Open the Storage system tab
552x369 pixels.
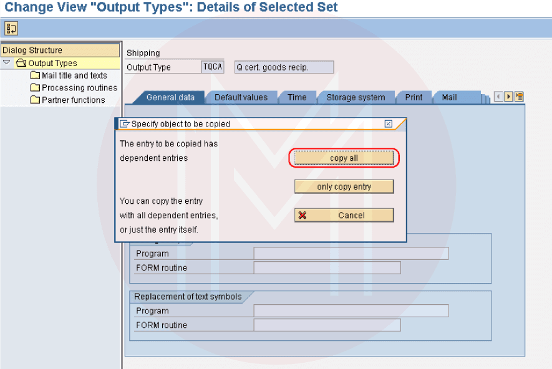click(x=356, y=97)
